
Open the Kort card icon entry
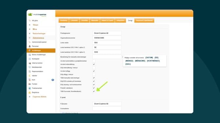point(30,80)
